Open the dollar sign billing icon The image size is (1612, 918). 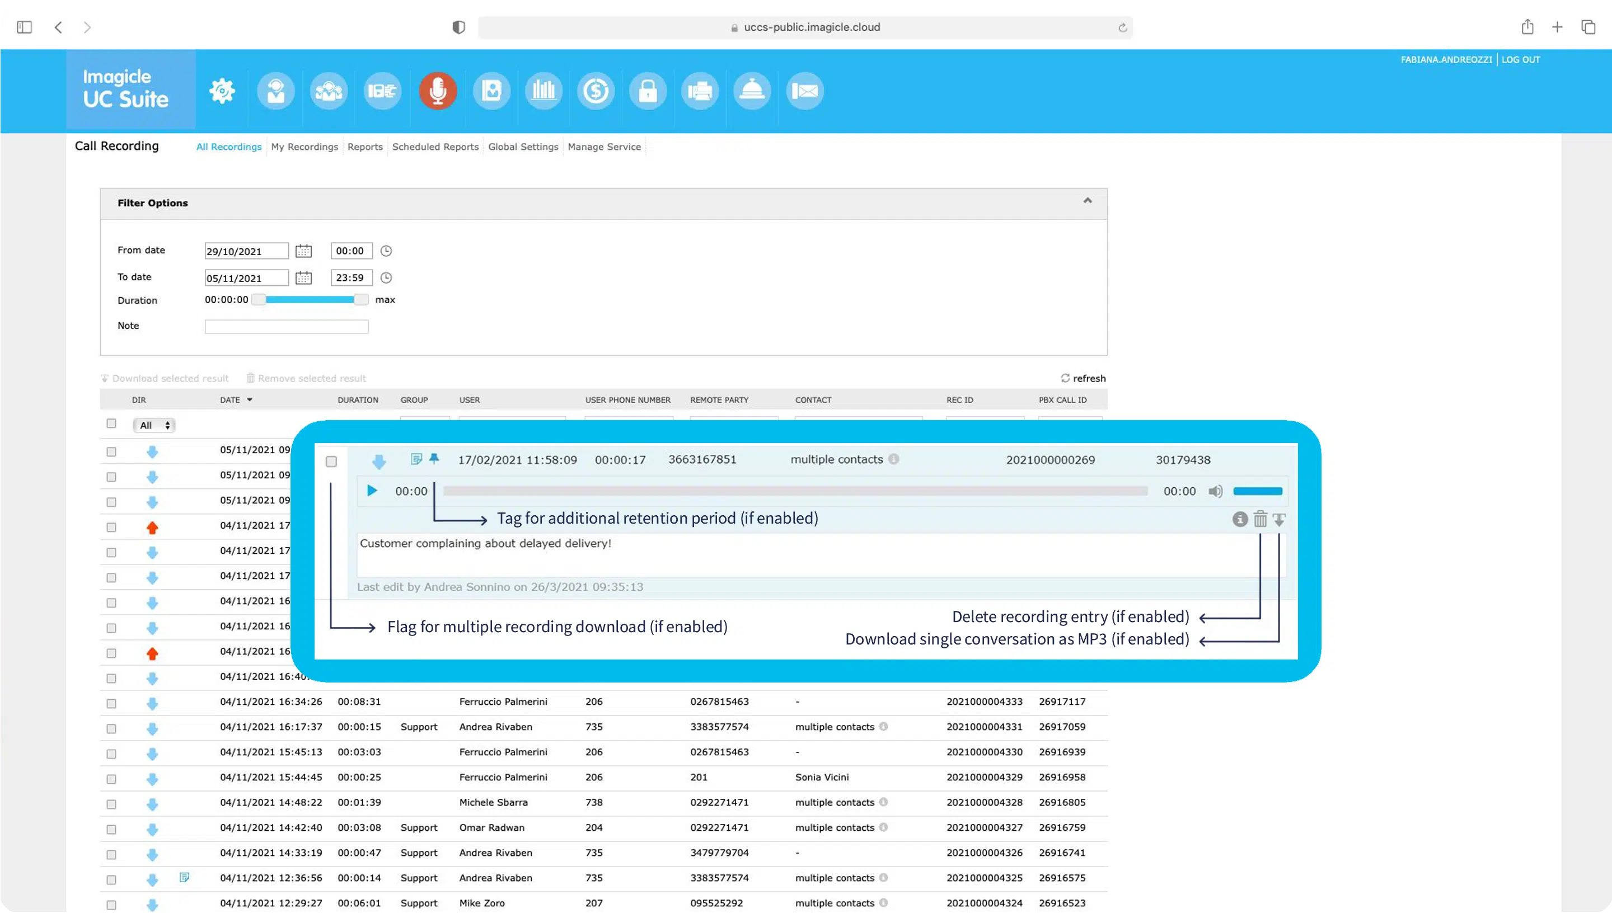pos(596,91)
